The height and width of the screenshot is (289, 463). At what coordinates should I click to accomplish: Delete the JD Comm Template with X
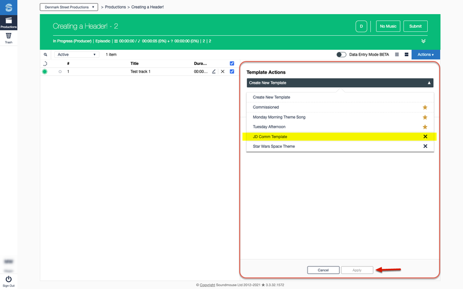click(425, 136)
